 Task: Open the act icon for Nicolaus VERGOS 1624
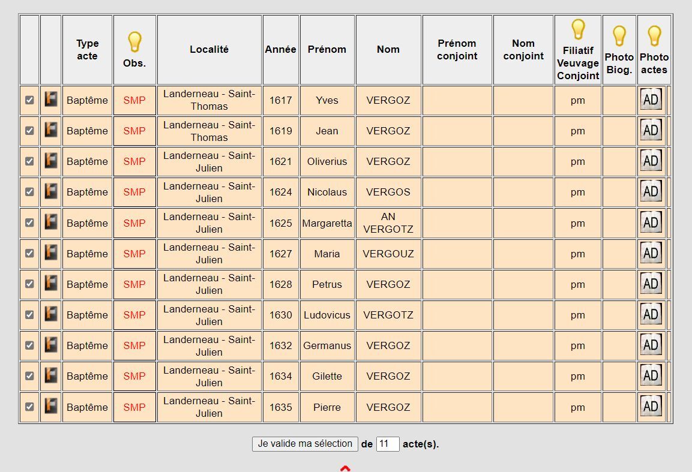click(51, 191)
